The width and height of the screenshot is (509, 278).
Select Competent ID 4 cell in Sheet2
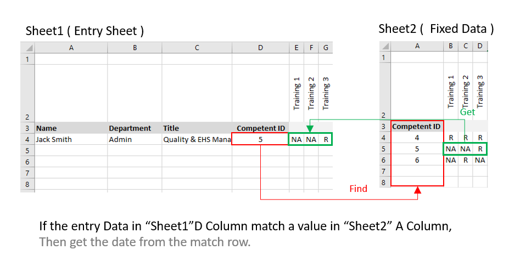tap(417, 138)
